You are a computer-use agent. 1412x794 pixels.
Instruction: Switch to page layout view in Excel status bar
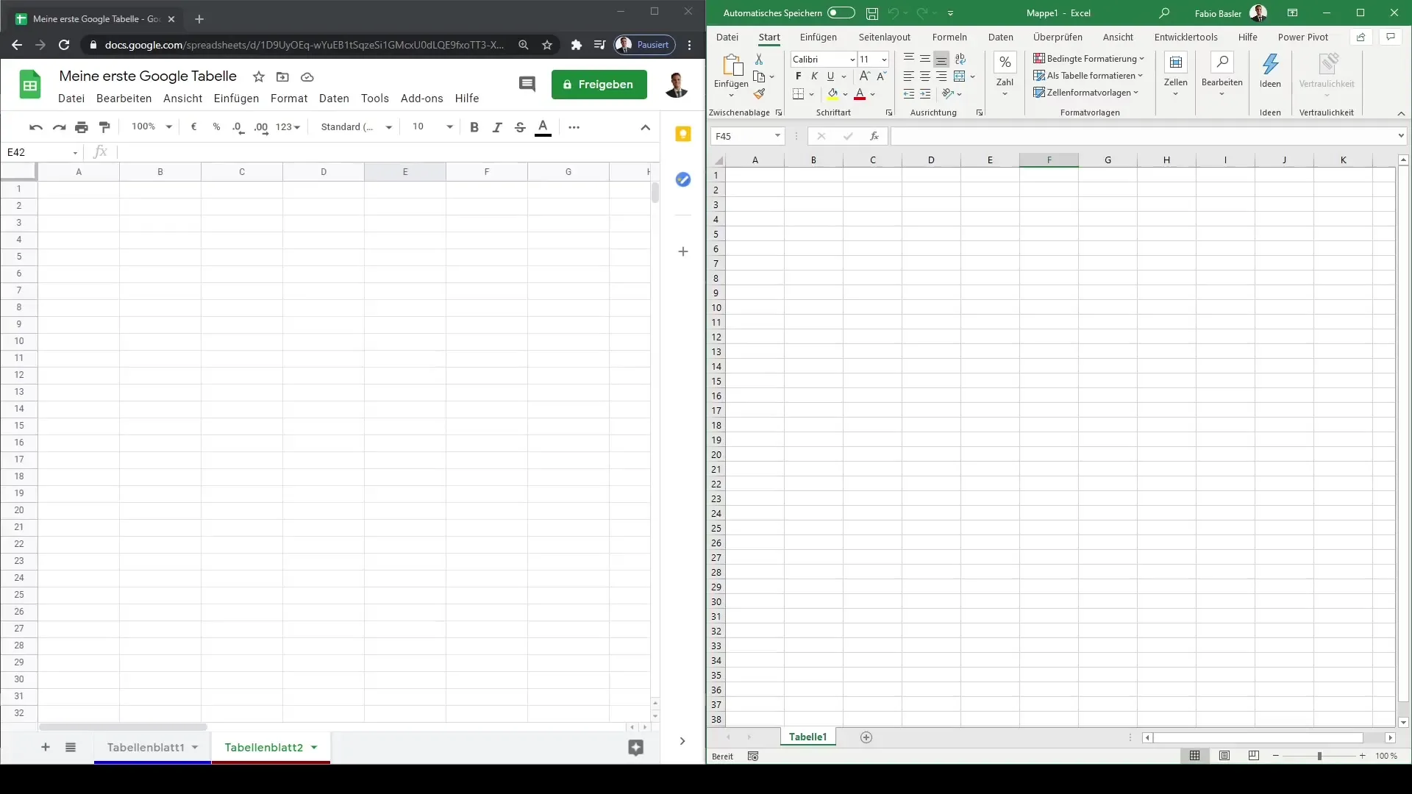pos(1224,756)
